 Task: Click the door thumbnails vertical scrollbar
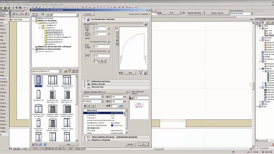[77, 108]
